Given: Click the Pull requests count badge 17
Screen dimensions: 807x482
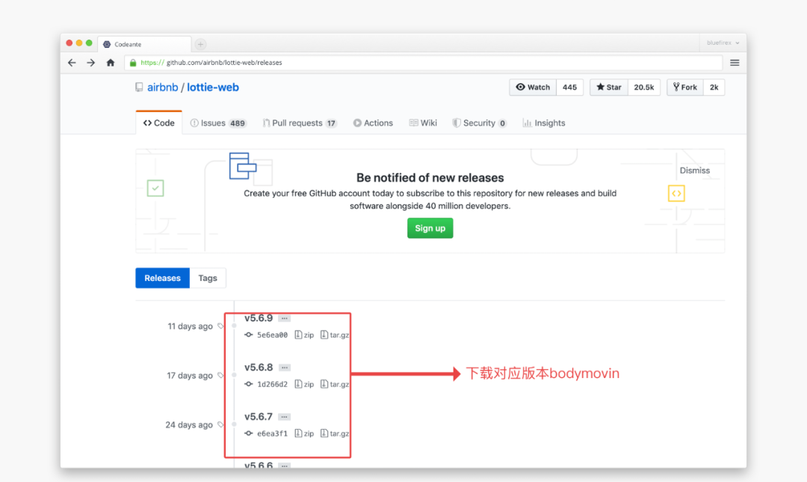Looking at the screenshot, I should (332, 123).
